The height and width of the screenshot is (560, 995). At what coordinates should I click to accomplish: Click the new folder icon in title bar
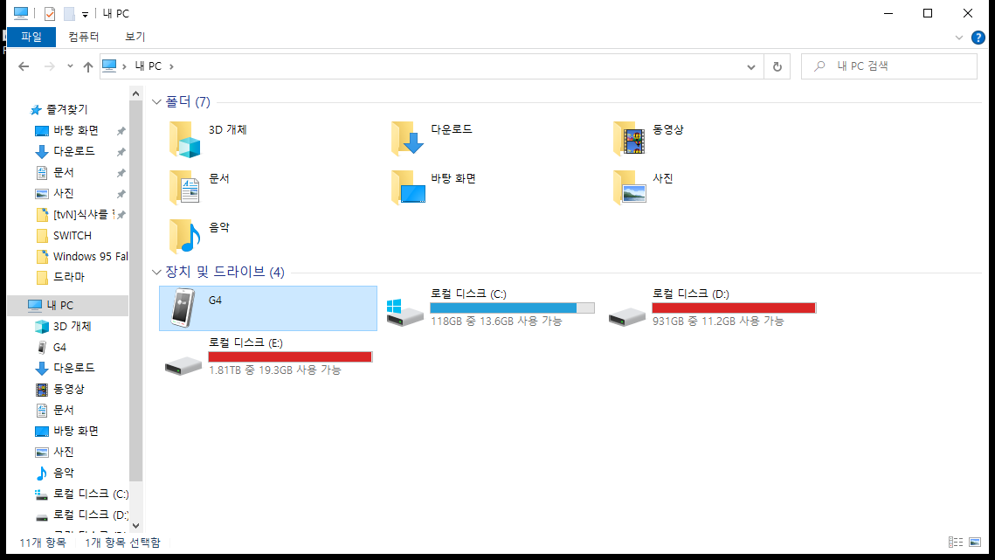tap(69, 13)
